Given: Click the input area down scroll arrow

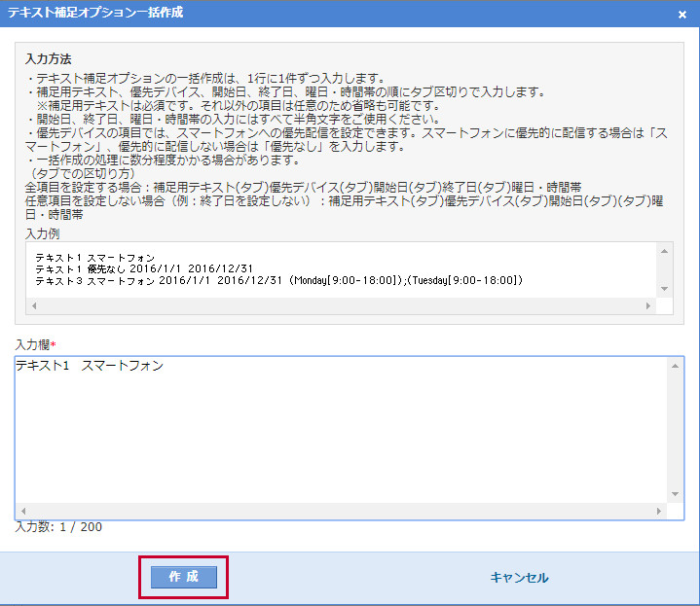Looking at the screenshot, I should (675, 493).
